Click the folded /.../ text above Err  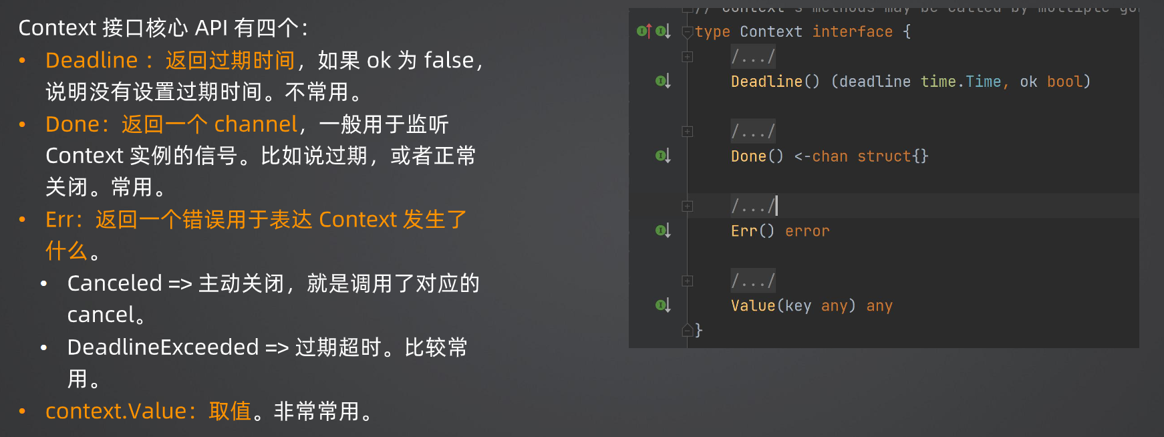click(x=753, y=206)
